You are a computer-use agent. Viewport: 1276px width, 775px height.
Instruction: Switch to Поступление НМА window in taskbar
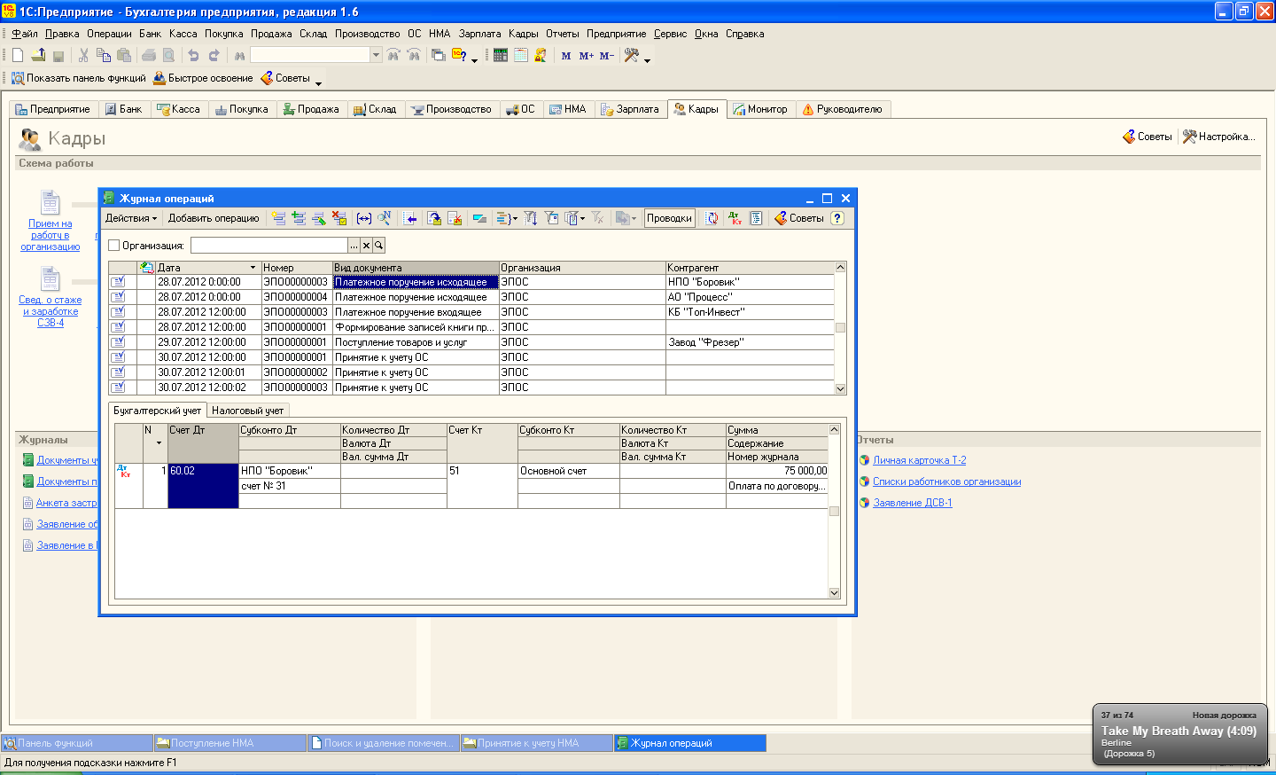[230, 743]
